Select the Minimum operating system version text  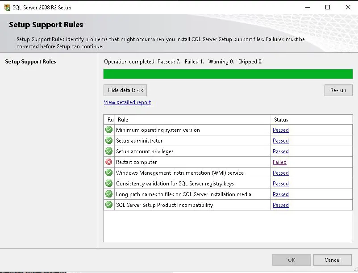158,130
